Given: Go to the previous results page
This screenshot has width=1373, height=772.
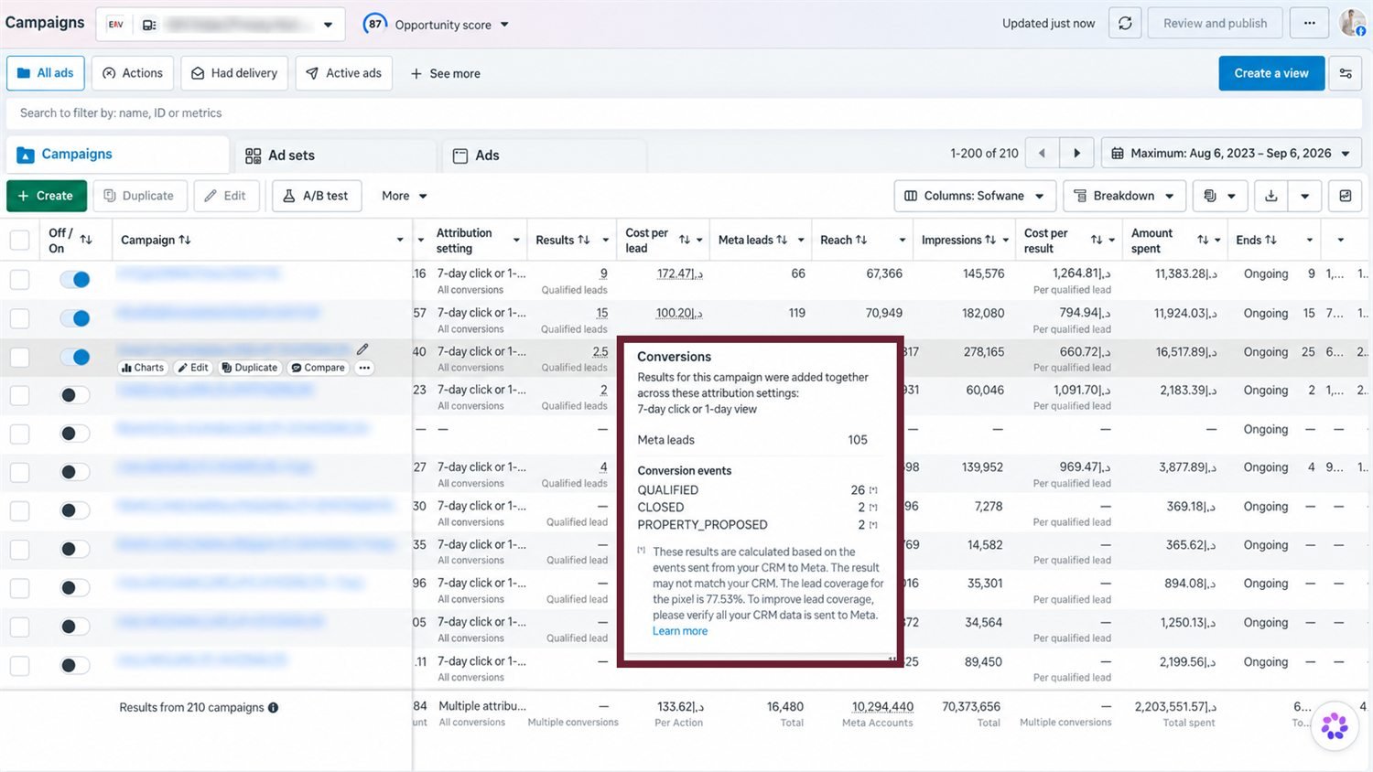Looking at the screenshot, I should [1042, 154].
